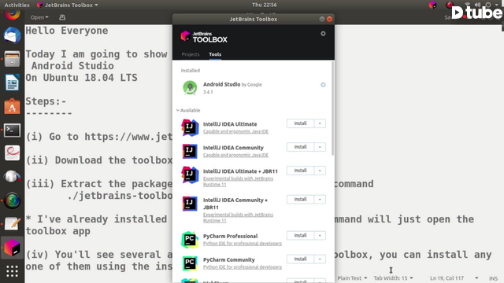This screenshot has height=283, width=504.
Task: Launch LibreOffice Writer from the dock
Action: click(x=13, y=83)
